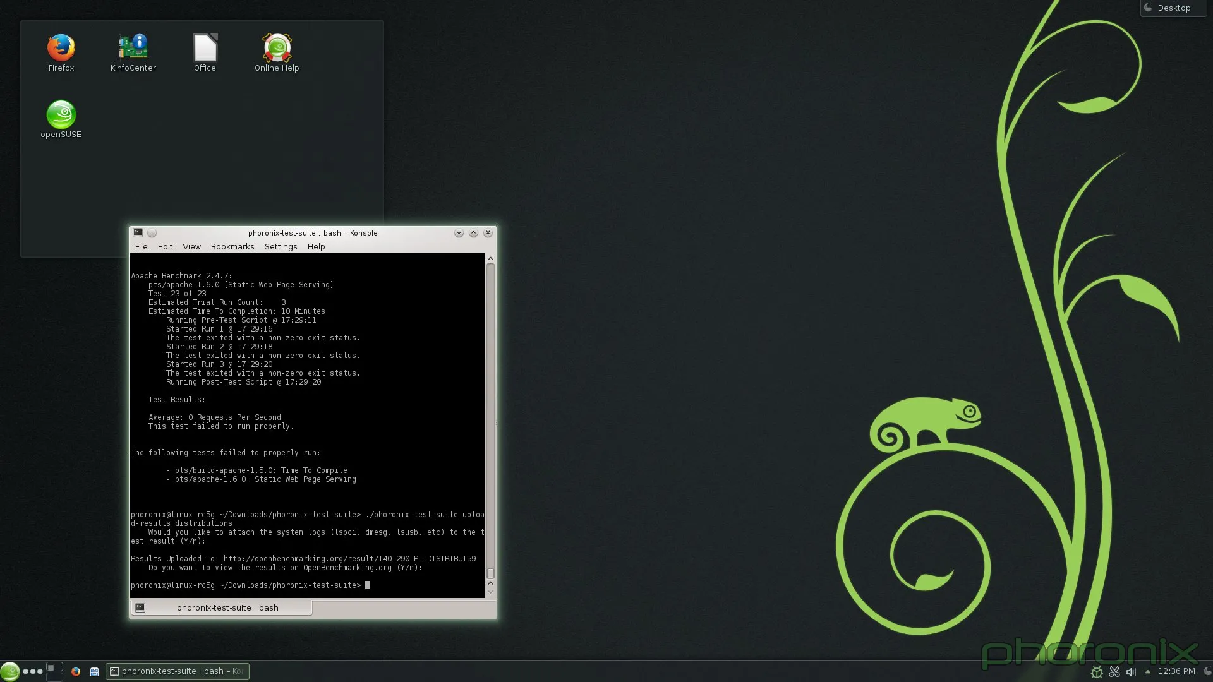Open the volume speaker tray icon
Viewport: 1213px width, 682px height.
click(1131, 672)
